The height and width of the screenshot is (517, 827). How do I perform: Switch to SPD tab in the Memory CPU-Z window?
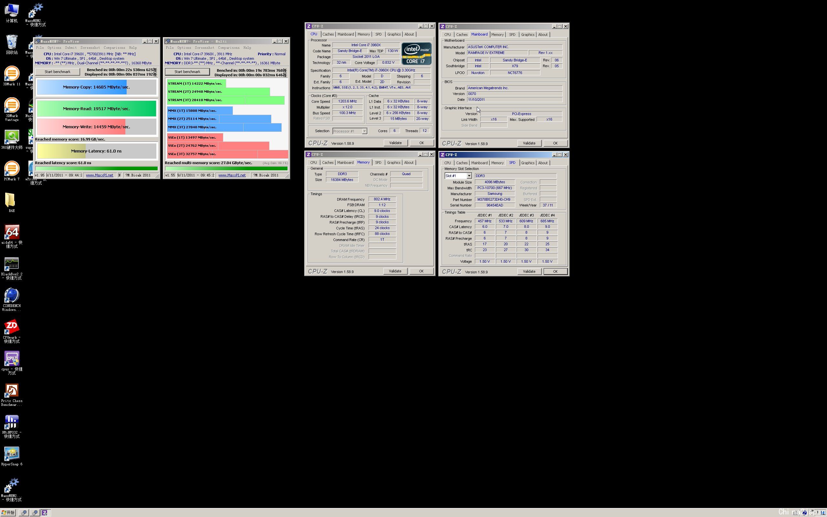coord(378,163)
